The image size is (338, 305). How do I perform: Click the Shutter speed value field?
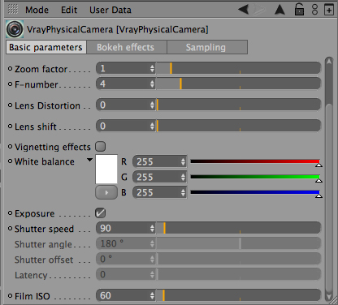[123, 228]
